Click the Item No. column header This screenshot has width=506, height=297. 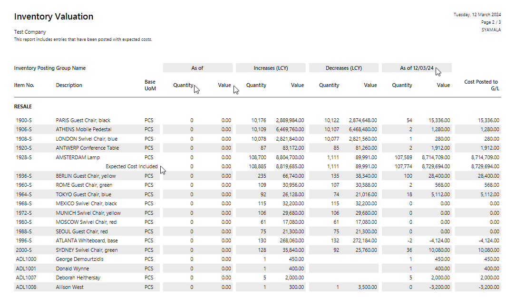[23, 85]
